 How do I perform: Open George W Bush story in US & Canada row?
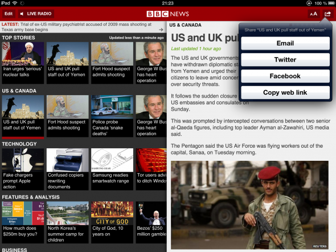[151, 116]
